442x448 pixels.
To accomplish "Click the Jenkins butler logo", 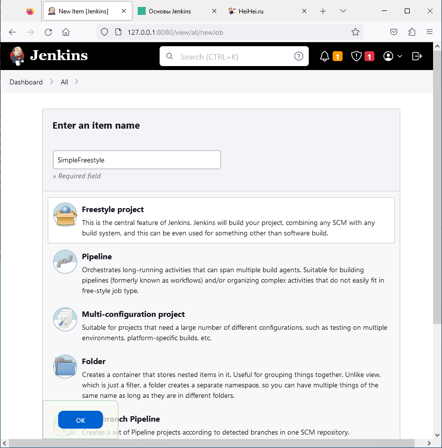I will 17,56.
